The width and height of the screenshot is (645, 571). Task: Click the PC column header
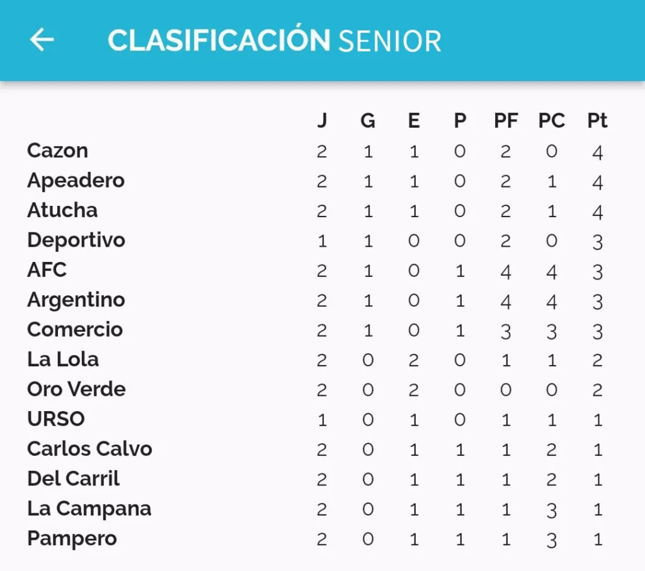552,121
